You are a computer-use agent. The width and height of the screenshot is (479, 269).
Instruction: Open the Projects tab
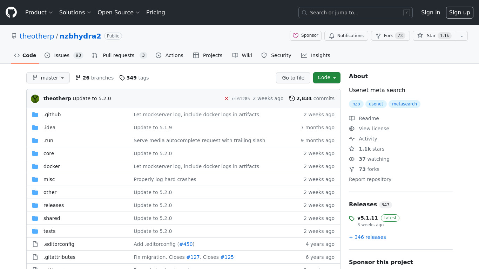(x=208, y=55)
